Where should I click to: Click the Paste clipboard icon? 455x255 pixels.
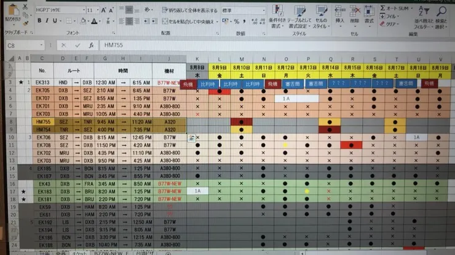pos(13,10)
